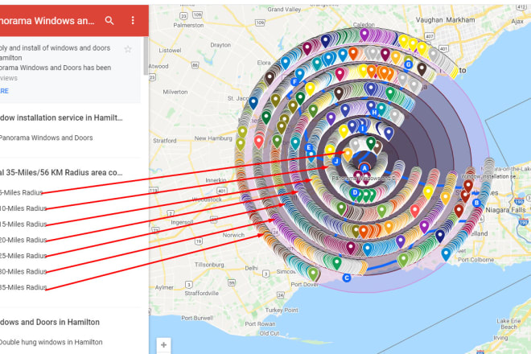Click the Windows and Doors in Hamilton heading

click(50, 322)
